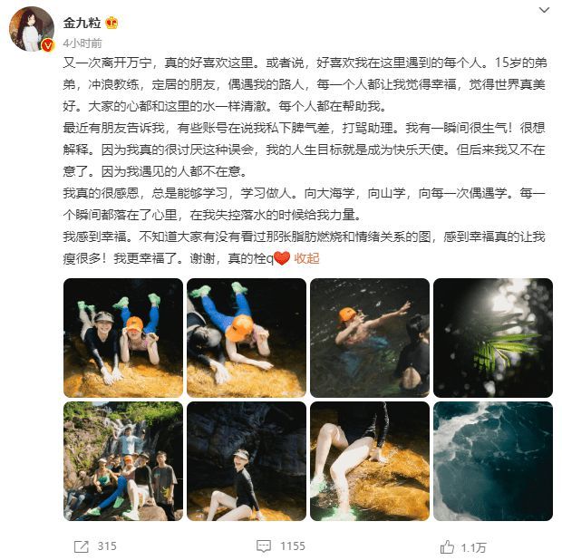The image size is (562, 560).
Task: Open the repost count 315
Action: click(107, 546)
